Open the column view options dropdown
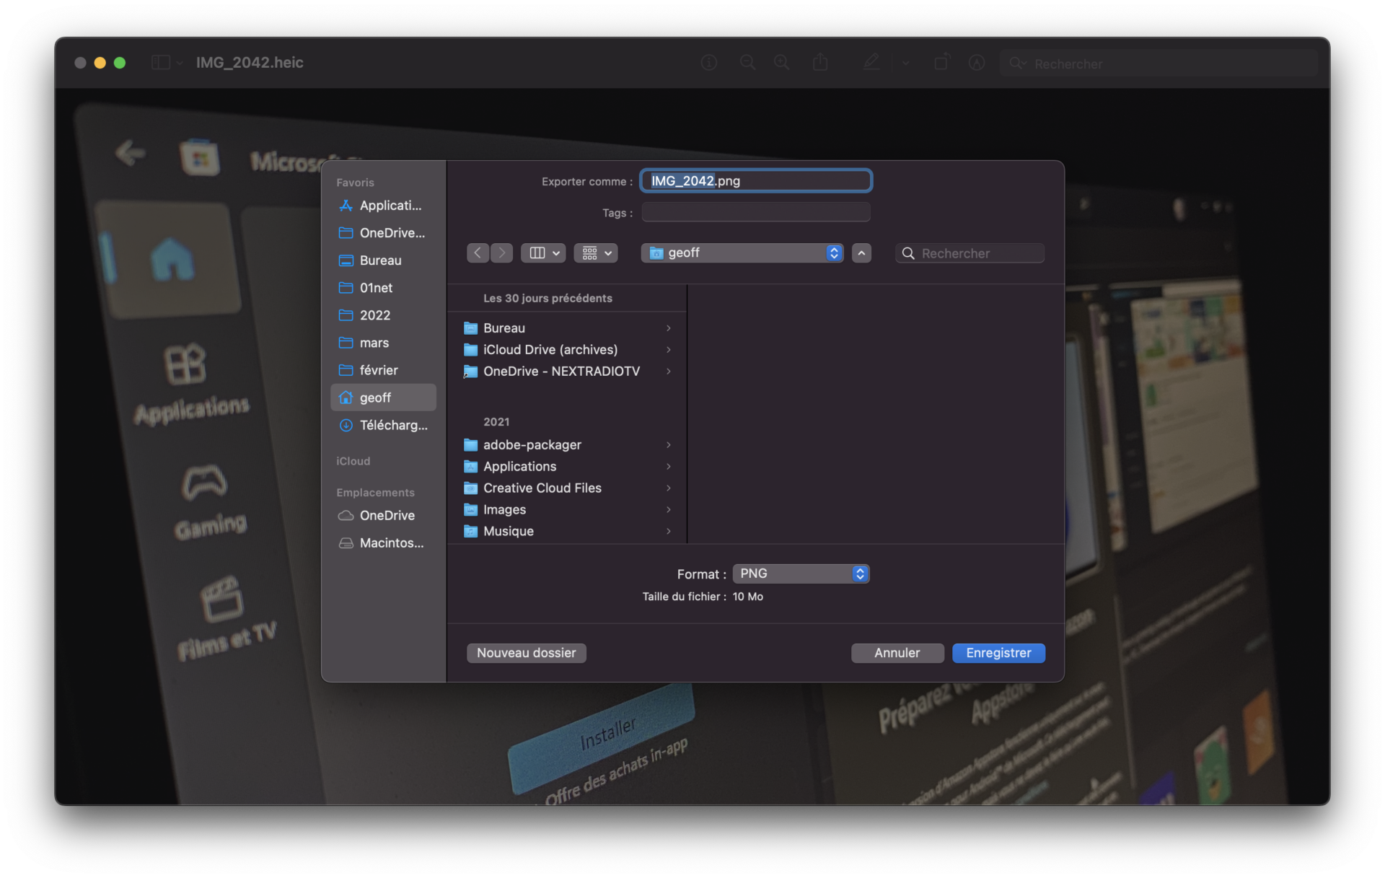1385x878 pixels. (544, 253)
